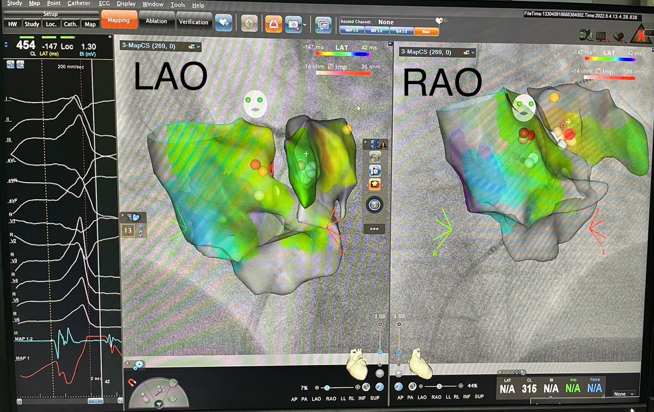The image size is (654, 412).
Task: Click the screen layout windows icon
Action: coord(323,24)
